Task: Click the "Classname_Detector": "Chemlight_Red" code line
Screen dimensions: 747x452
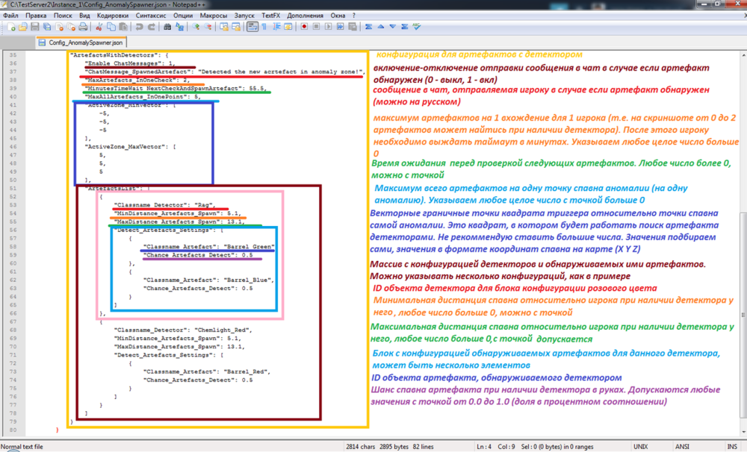Action: pyautogui.click(x=183, y=330)
